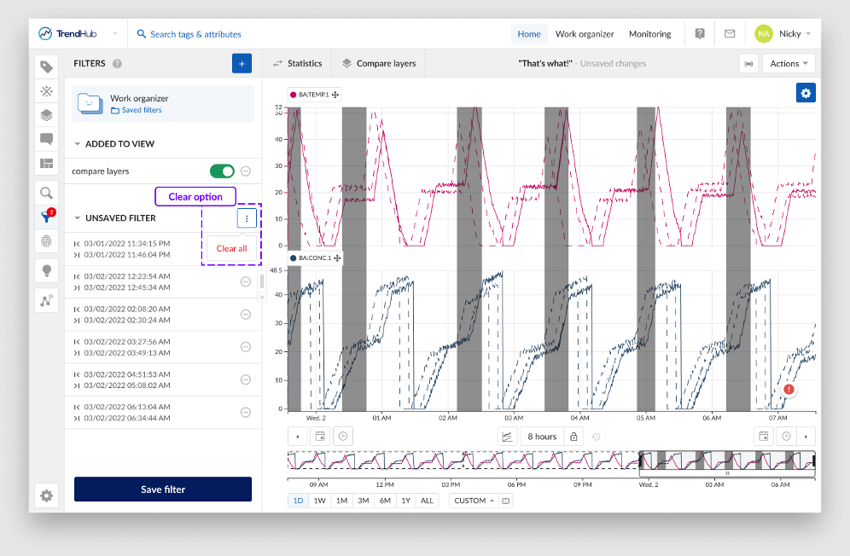
Task: Select Clear all from the menu
Action: tap(231, 249)
